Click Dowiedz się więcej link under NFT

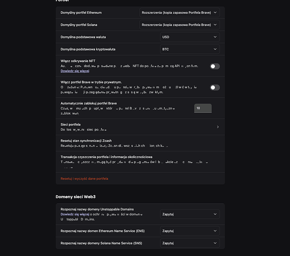coord(75,71)
